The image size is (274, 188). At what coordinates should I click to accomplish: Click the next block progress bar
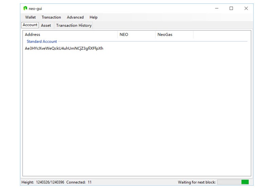[x=233, y=182]
